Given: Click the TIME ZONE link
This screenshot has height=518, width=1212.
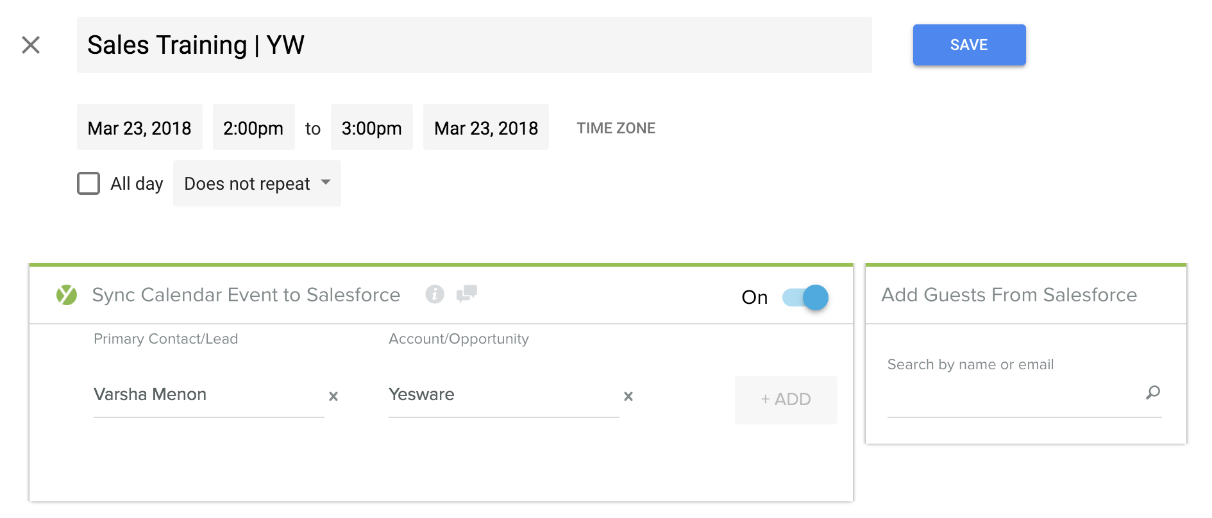Looking at the screenshot, I should click(616, 128).
